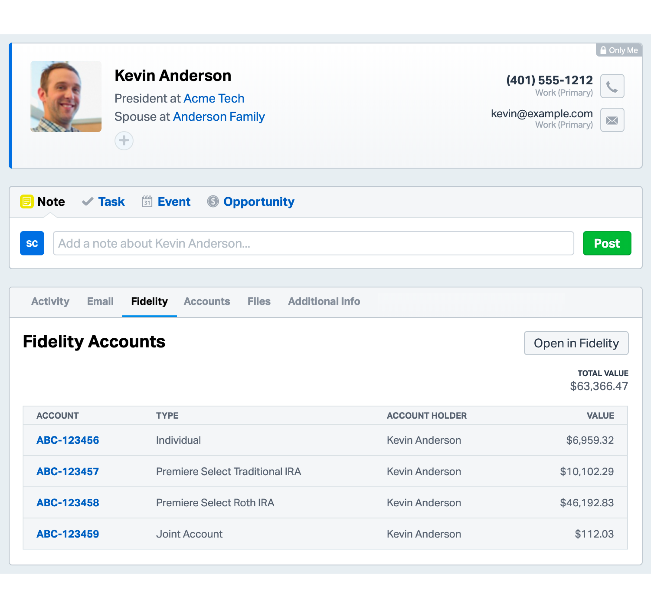Viewport: 651px width, 608px height.
Task: Click the Premiere Select Roth IRA cell
Action: coord(215,502)
